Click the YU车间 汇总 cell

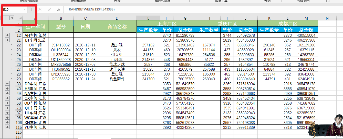35,127
